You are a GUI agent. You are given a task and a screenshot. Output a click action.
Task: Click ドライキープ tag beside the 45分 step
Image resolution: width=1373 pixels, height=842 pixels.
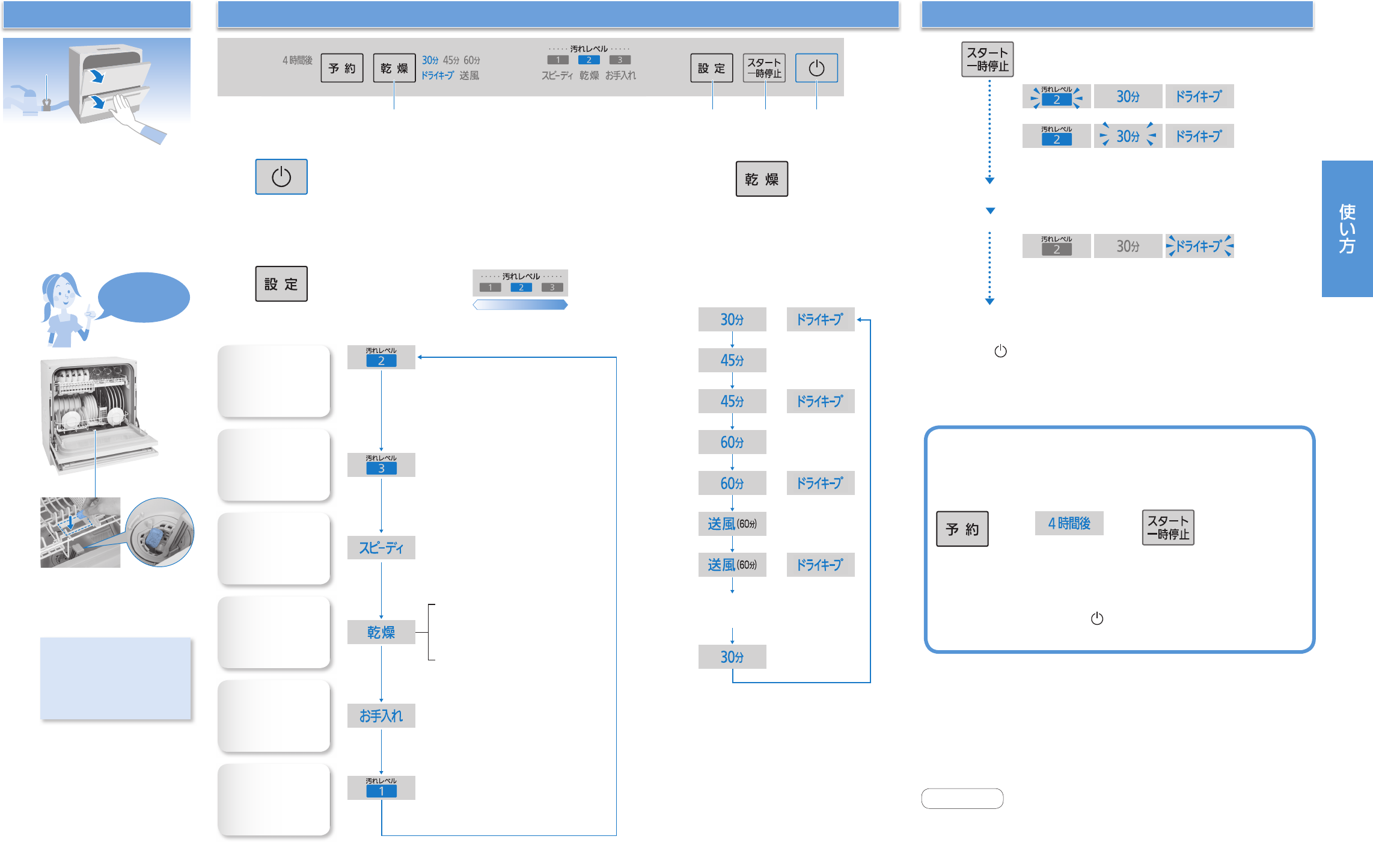(821, 401)
